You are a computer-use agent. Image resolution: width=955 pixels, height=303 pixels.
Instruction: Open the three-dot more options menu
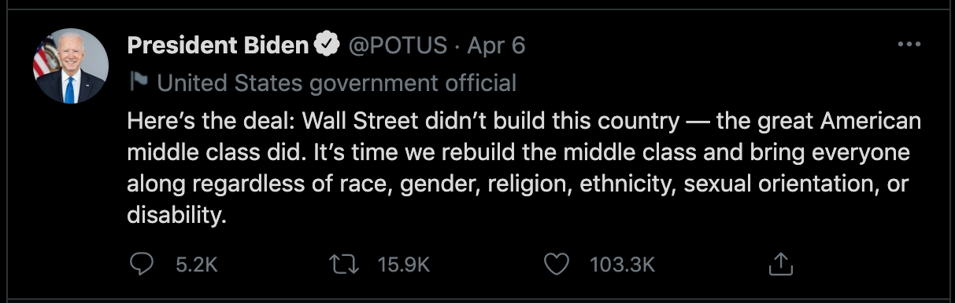pos(909,45)
